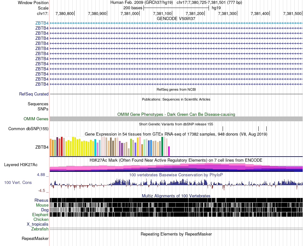Open the H3K27Ac Mark track title

(176, 160)
